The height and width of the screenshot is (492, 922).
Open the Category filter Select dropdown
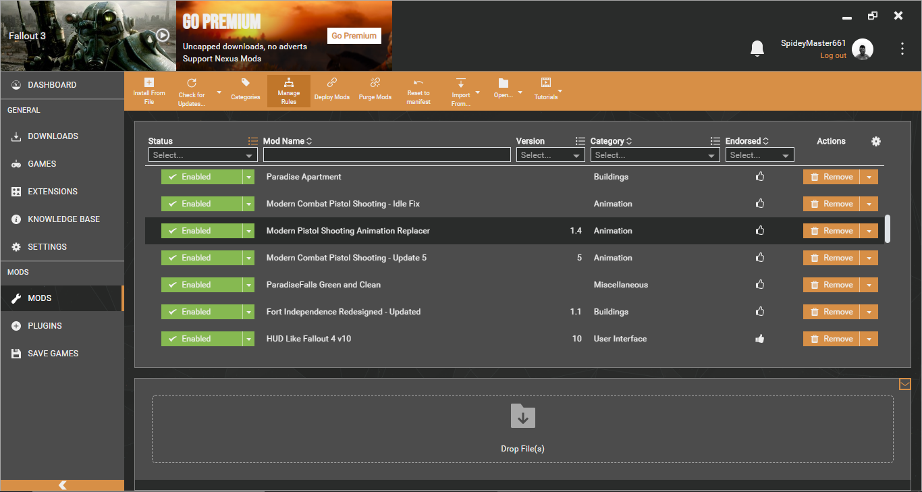655,155
